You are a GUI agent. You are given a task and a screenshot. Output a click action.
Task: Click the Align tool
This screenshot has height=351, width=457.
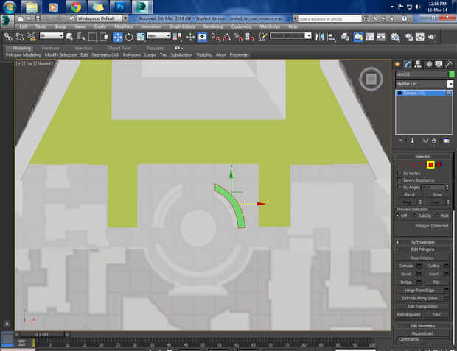tap(332, 37)
